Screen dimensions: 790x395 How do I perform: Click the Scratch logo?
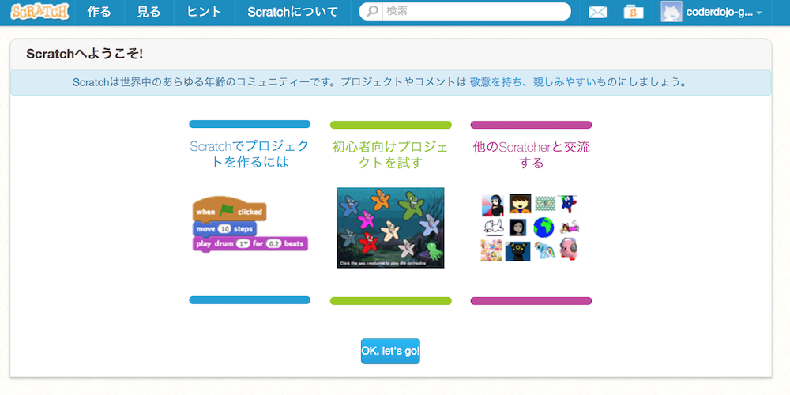point(39,12)
